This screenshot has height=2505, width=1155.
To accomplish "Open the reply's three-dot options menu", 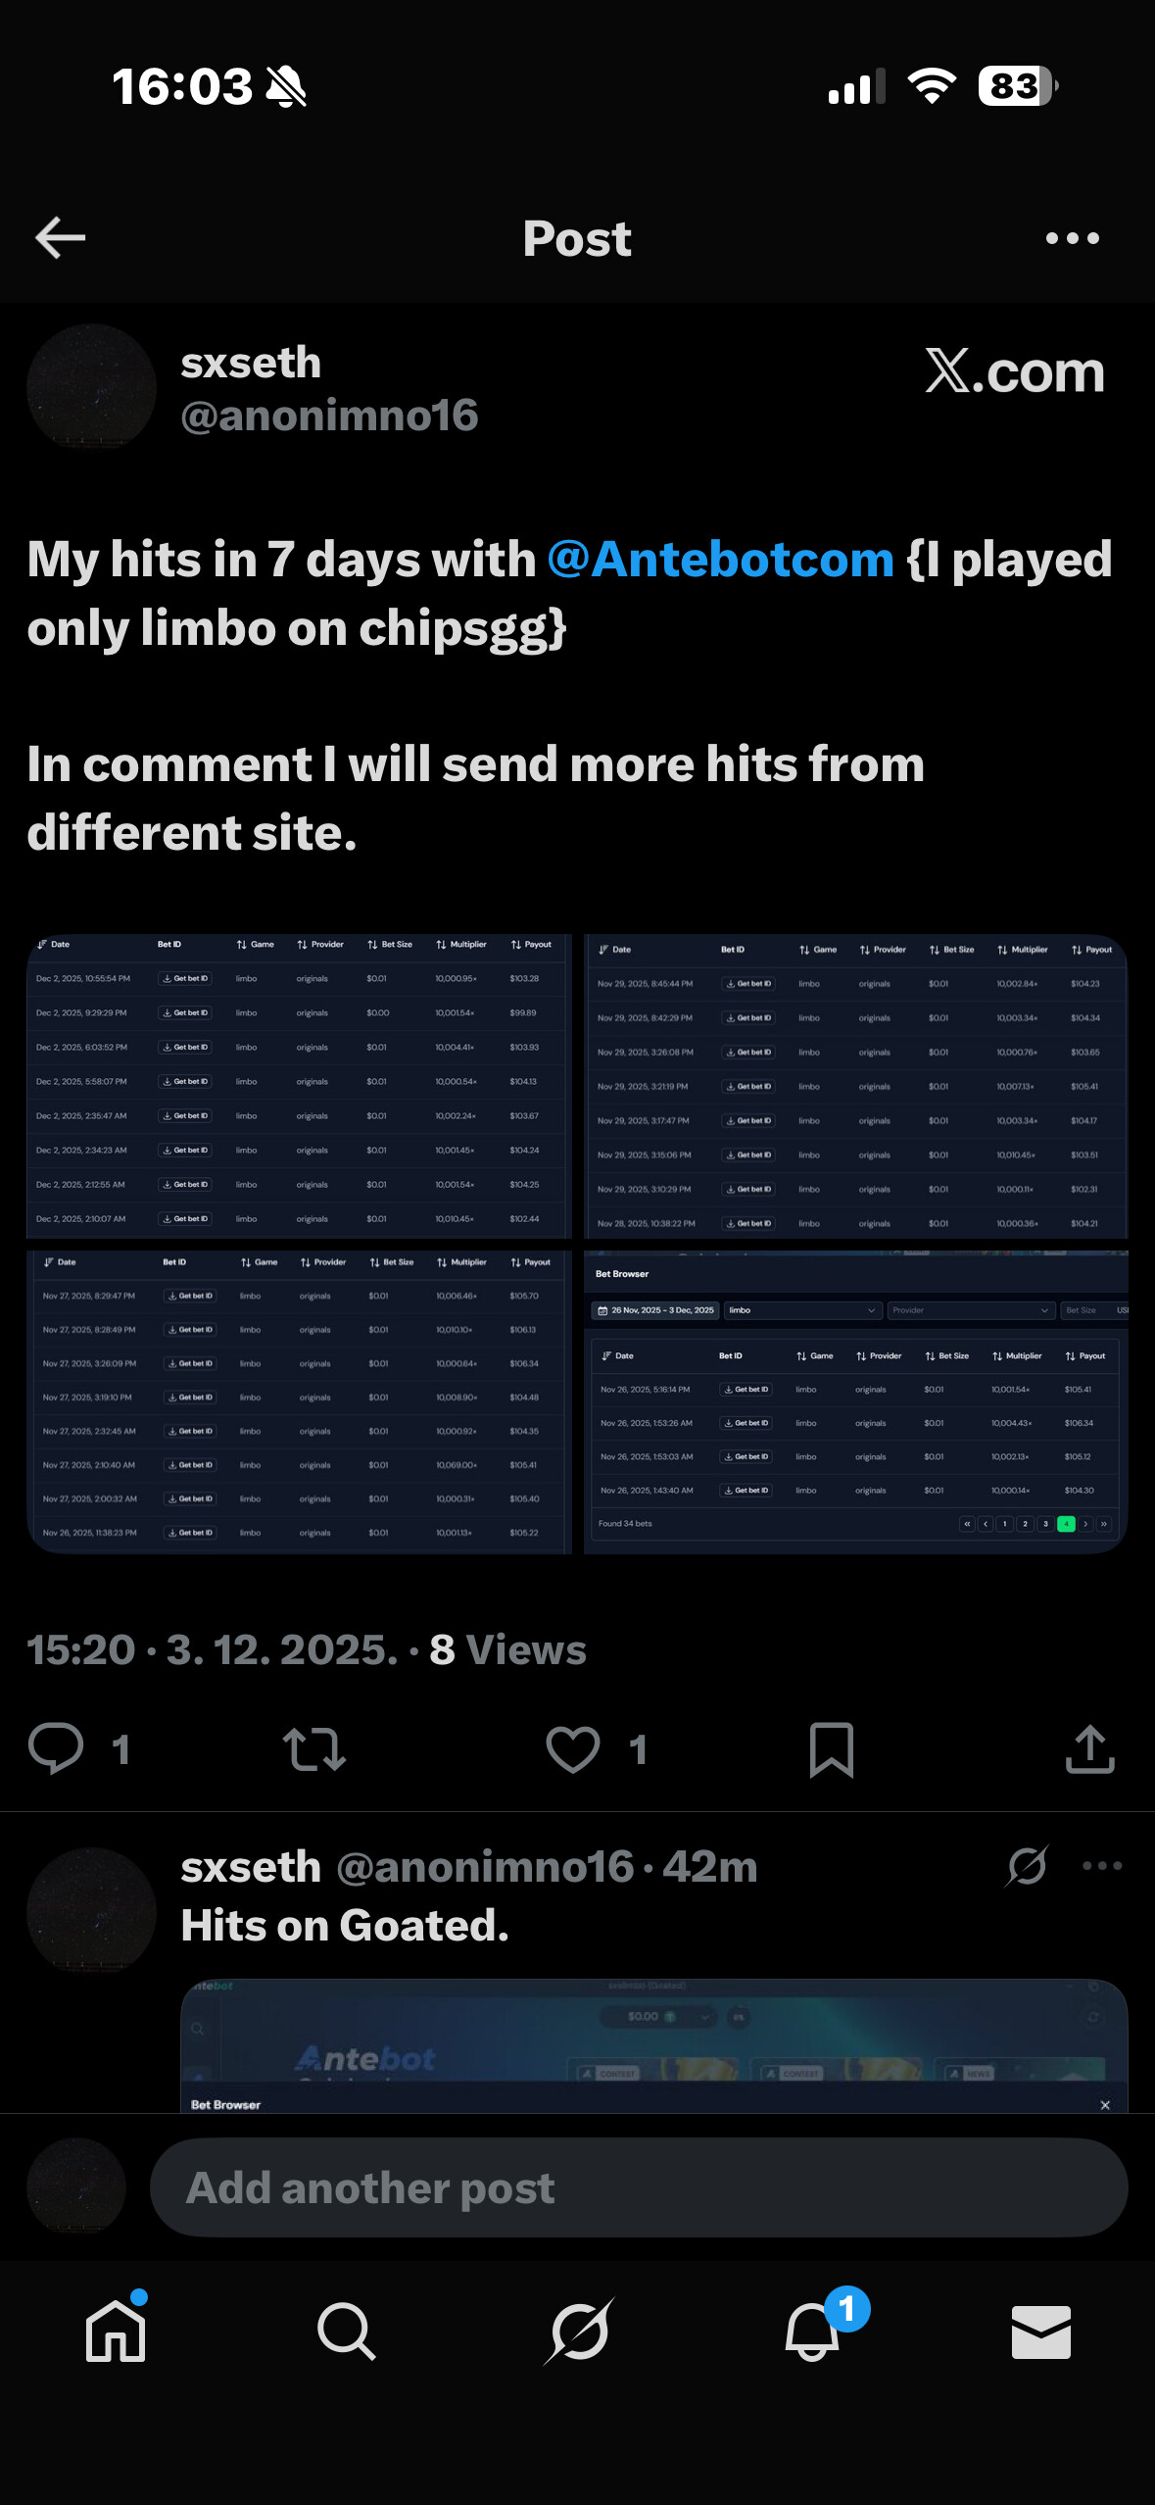I will point(1102,1866).
